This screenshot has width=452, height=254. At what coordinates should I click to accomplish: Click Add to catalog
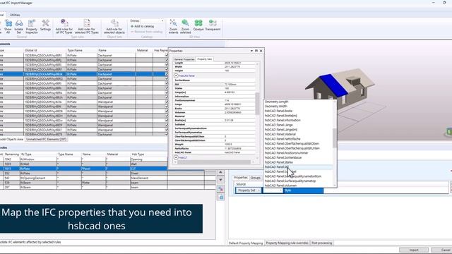[x=143, y=26]
